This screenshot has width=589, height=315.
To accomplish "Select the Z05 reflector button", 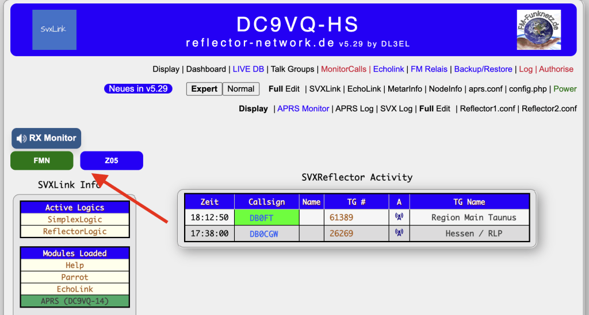I will point(112,161).
